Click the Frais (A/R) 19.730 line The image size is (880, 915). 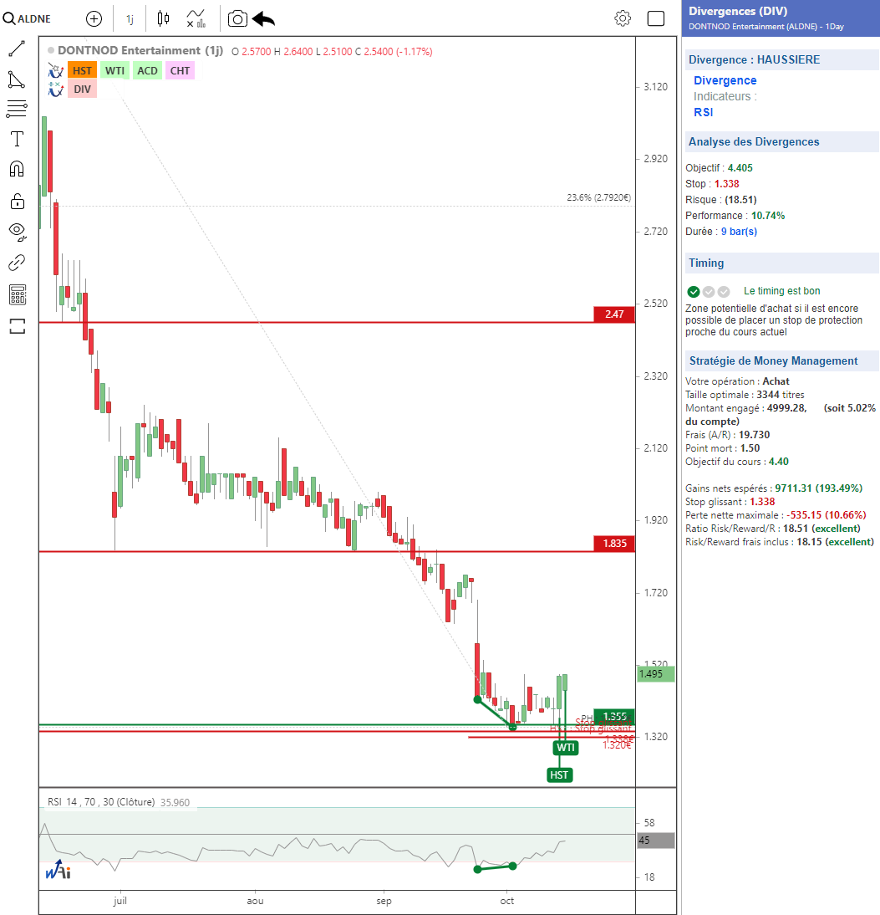(727, 435)
